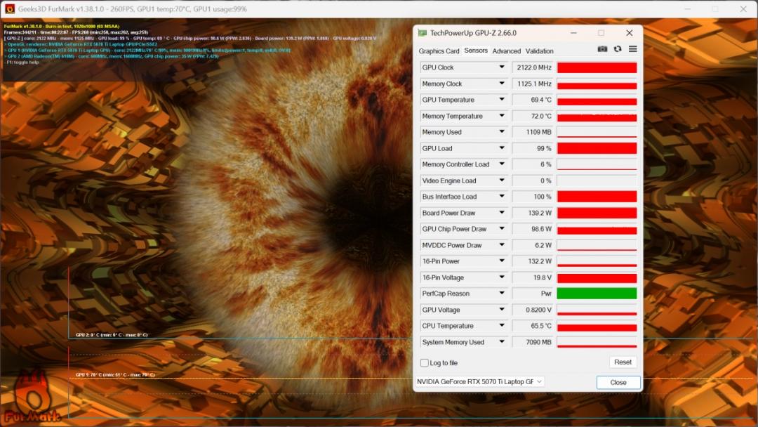
Task: Open the GPU Chip Power Draw dropdown
Action: [502, 229]
